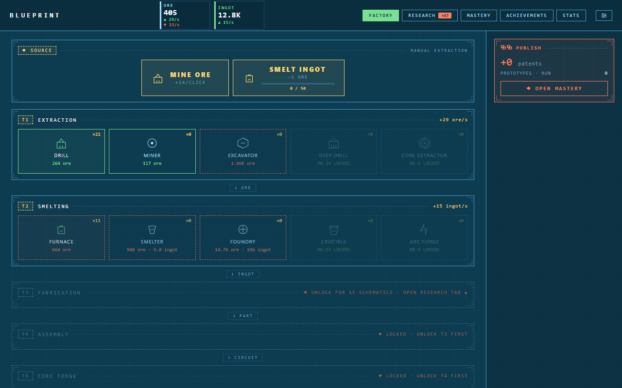Select the Furnace card

coord(61,238)
